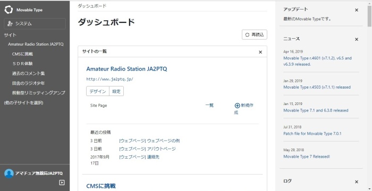Click (他の子サイトを選択) in the sidebar
This screenshot has height=191, width=372.
coord(24,103)
